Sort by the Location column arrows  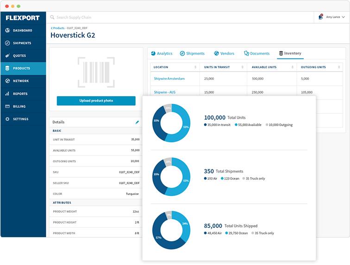click(195, 67)
